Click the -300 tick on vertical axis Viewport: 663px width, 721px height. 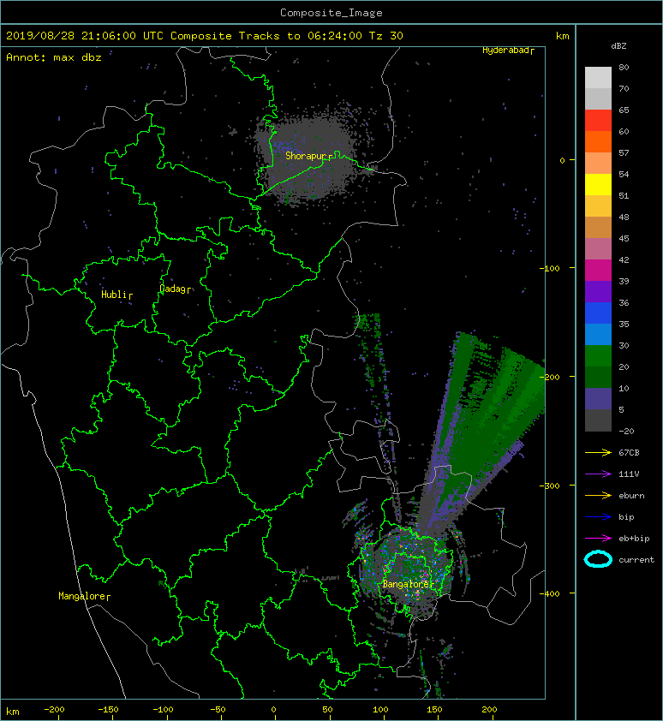pyautogui.click(x=550, y=486)
